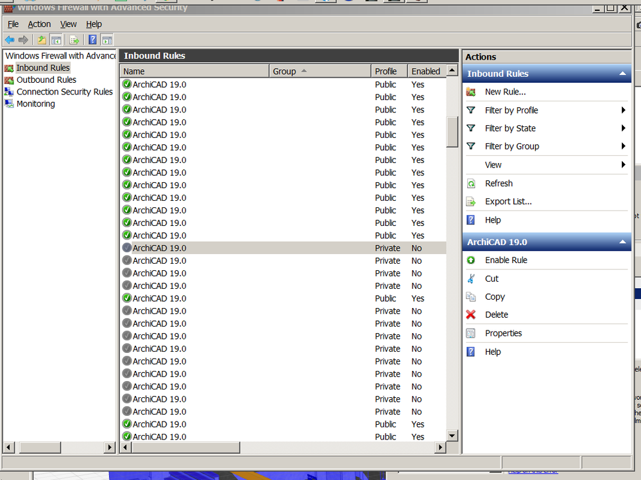The height and width of the screenshot is (480, 641).
Task: Click the rules list scroll up arrow
Action: coord(452,71)
